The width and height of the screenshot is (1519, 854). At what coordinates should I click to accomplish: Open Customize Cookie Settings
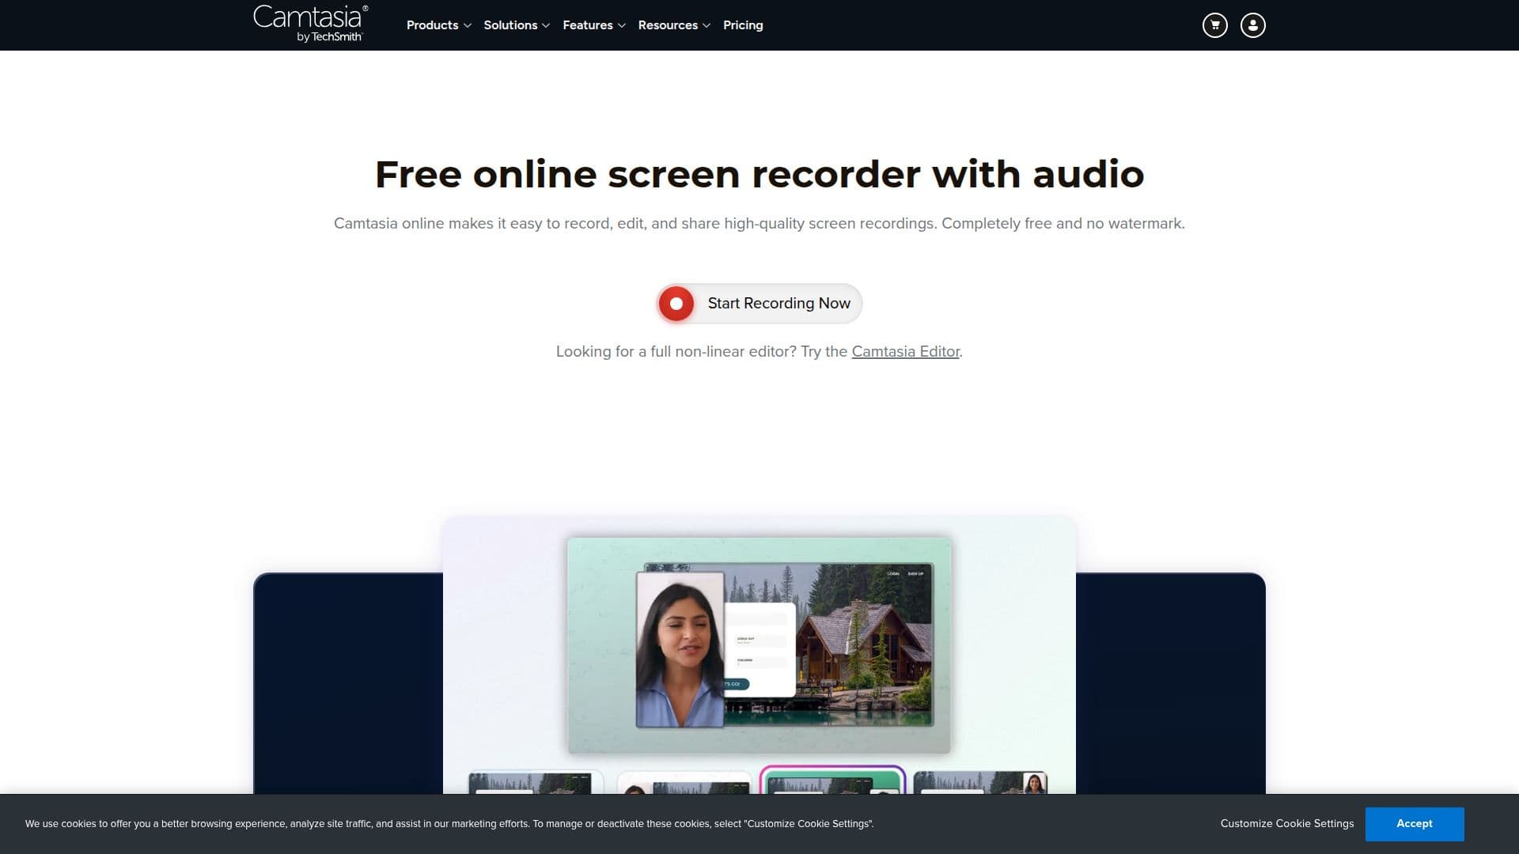tap(1286, 824)
